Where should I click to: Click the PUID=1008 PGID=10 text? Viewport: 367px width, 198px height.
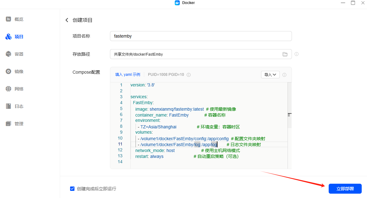point(166,75)
